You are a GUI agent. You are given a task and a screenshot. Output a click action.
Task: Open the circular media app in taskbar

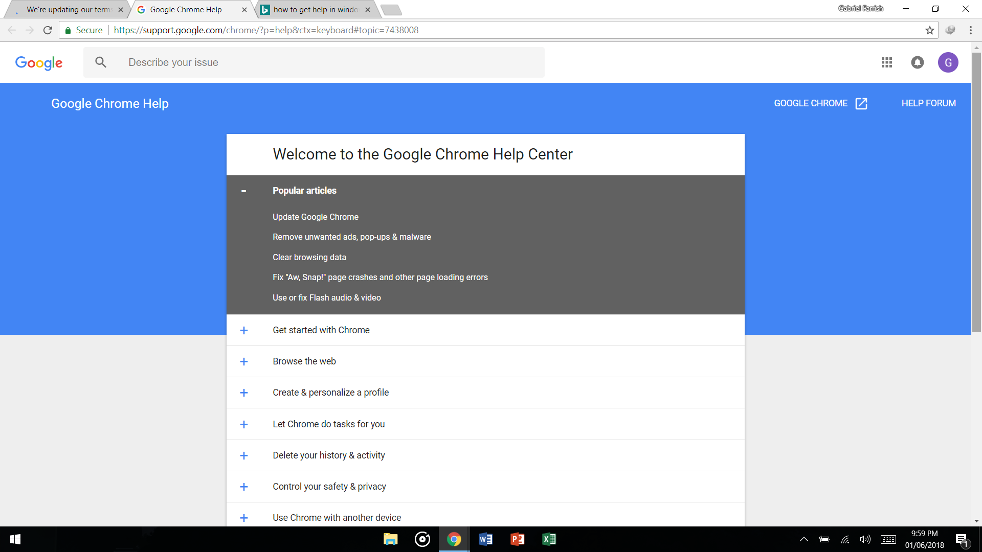(422, 539)
